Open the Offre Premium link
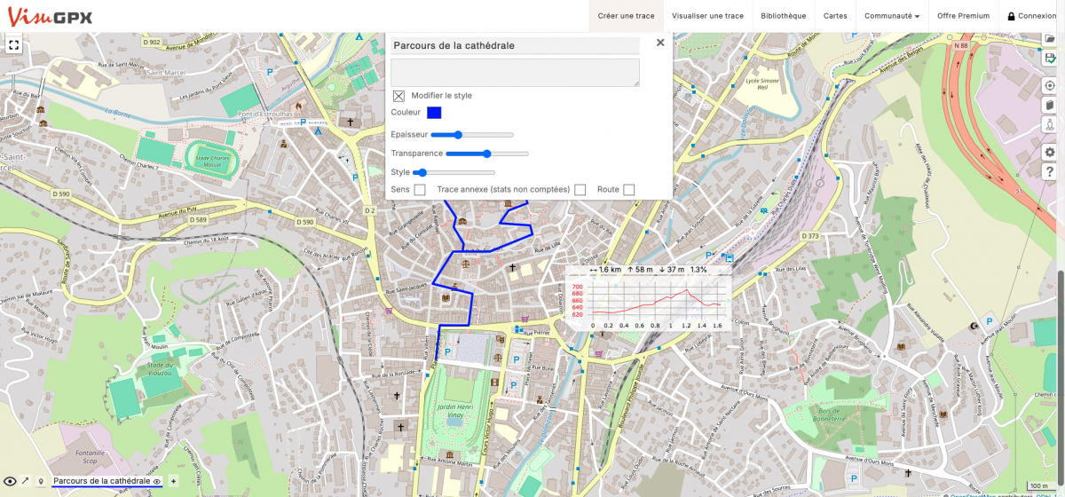The height and width of the screenshot is (497, 1065). click(x=963, y=16)
